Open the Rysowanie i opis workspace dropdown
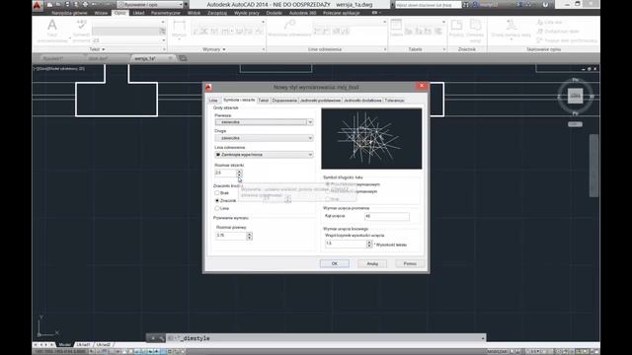Image resolution: width=632 pixels, height=355 pixels. pos(150,5)
